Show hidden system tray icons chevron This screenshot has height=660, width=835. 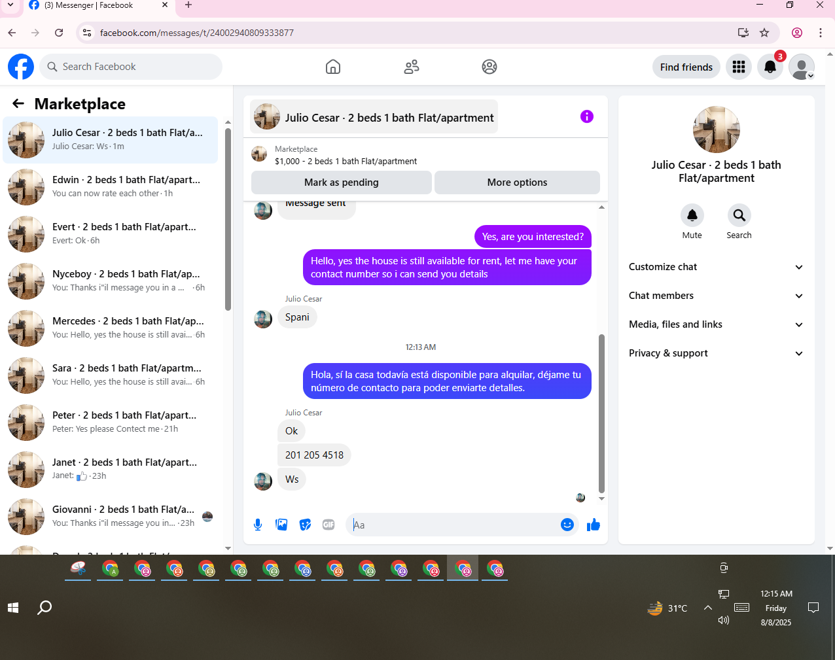point(708,608)
